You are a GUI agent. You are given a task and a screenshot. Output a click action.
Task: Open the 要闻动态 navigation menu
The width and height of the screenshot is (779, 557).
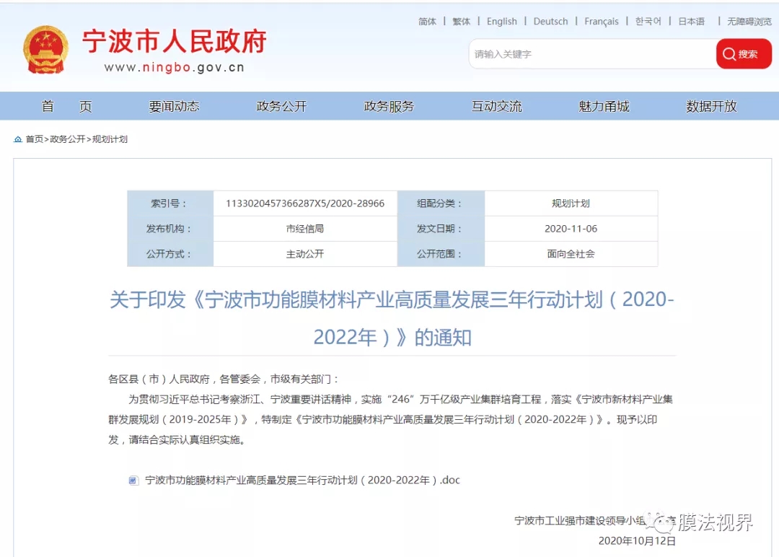point(174,106)
